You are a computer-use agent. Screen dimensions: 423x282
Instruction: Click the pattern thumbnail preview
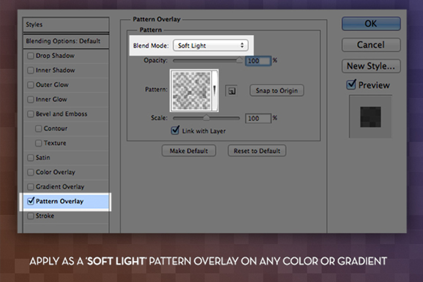tap(191, 90)
